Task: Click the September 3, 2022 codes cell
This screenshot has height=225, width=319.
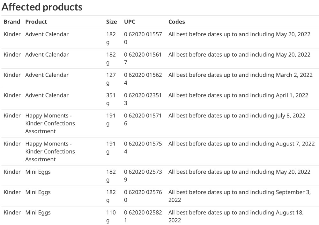Action: coord(240,196)
